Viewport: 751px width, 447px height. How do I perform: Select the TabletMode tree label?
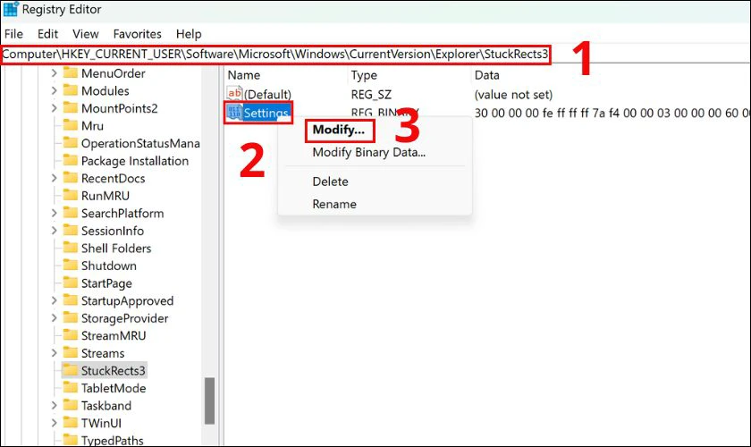[114, 388]
